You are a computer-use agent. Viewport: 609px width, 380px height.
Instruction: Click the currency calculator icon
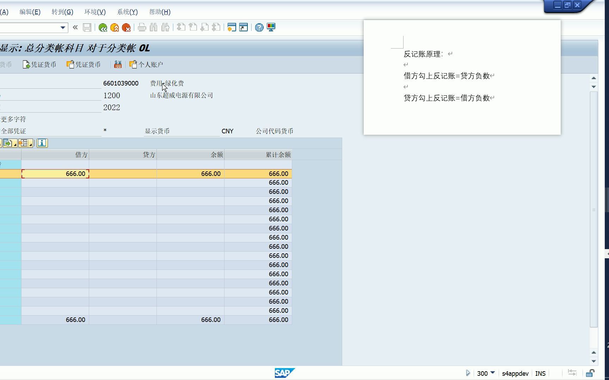[x=118, y=64]
